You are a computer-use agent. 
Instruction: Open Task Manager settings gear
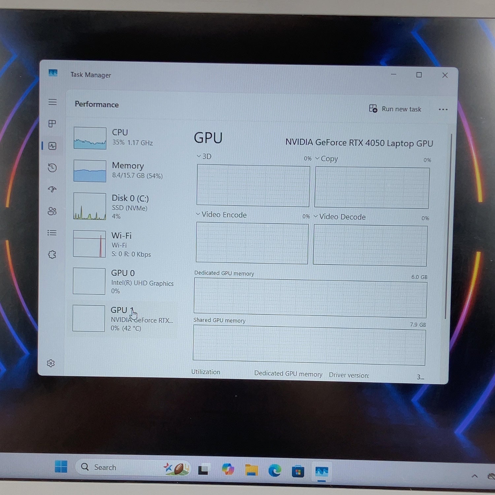51,363
